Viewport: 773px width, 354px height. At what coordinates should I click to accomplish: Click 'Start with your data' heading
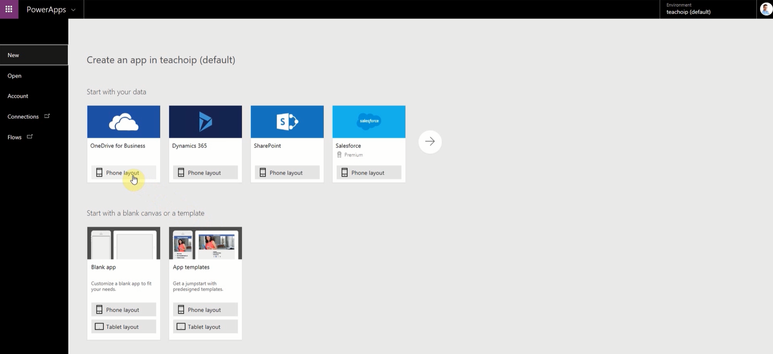click(x=117, y=92)
